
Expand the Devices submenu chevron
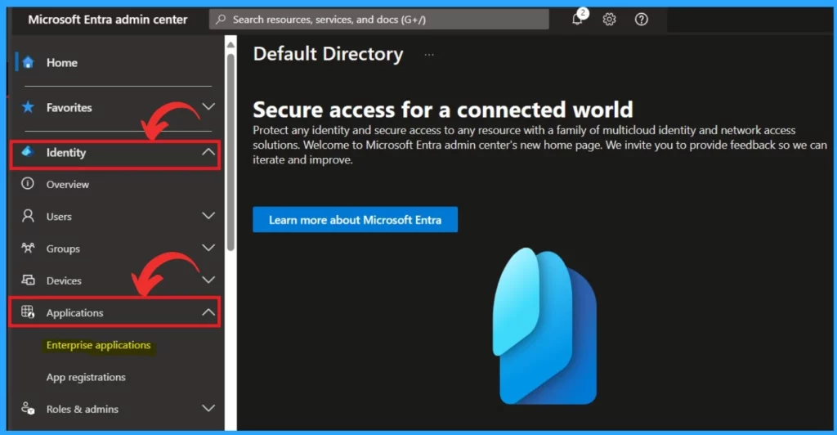(208, 280)
